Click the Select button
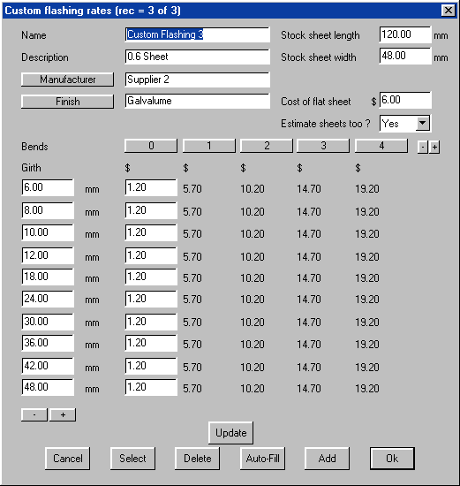 pos(132,458)
